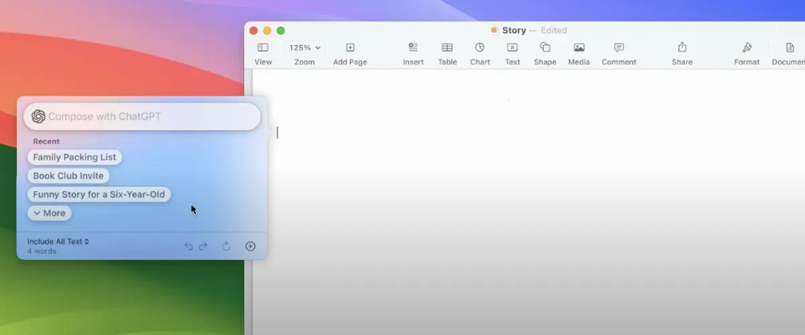The width and height of the screenshot is (805, 335).
Task: Click the yellow minimize button of the Pages window
Action: click(267, 30)
